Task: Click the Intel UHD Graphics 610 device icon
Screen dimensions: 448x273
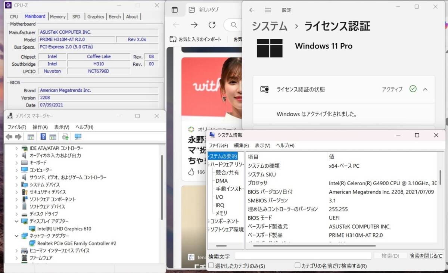Action: pyautogui.click(x=32, y=229)
